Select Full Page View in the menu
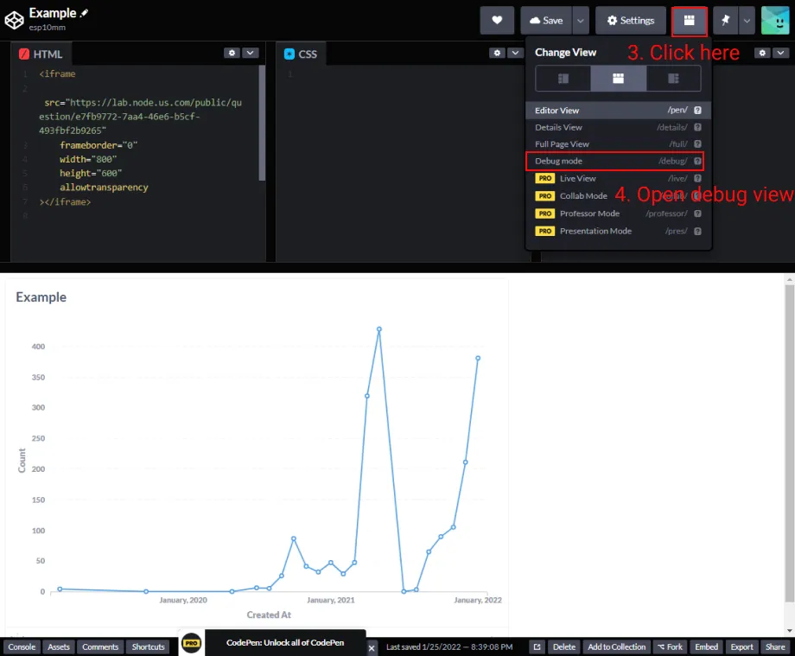The width and height of the screenshot is (795, 656). tap(562, 144)
